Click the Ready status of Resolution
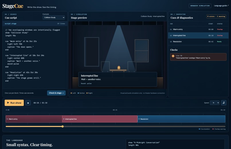This screenshot has width=231, height=149. coord(219,41)
